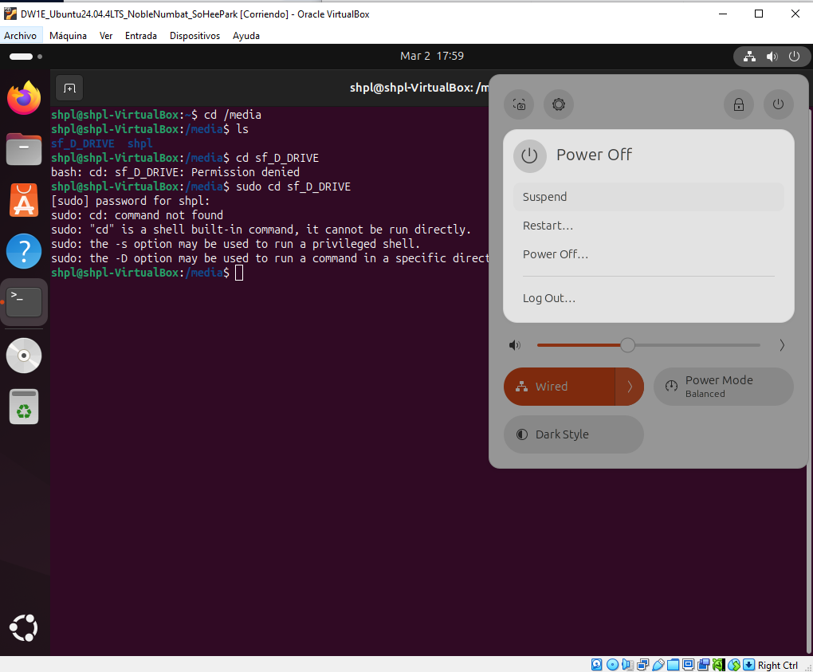The height and width of the screenshot is (672, 813).
Task: Open the Trash in the dock
Action: tap(24, 407)
